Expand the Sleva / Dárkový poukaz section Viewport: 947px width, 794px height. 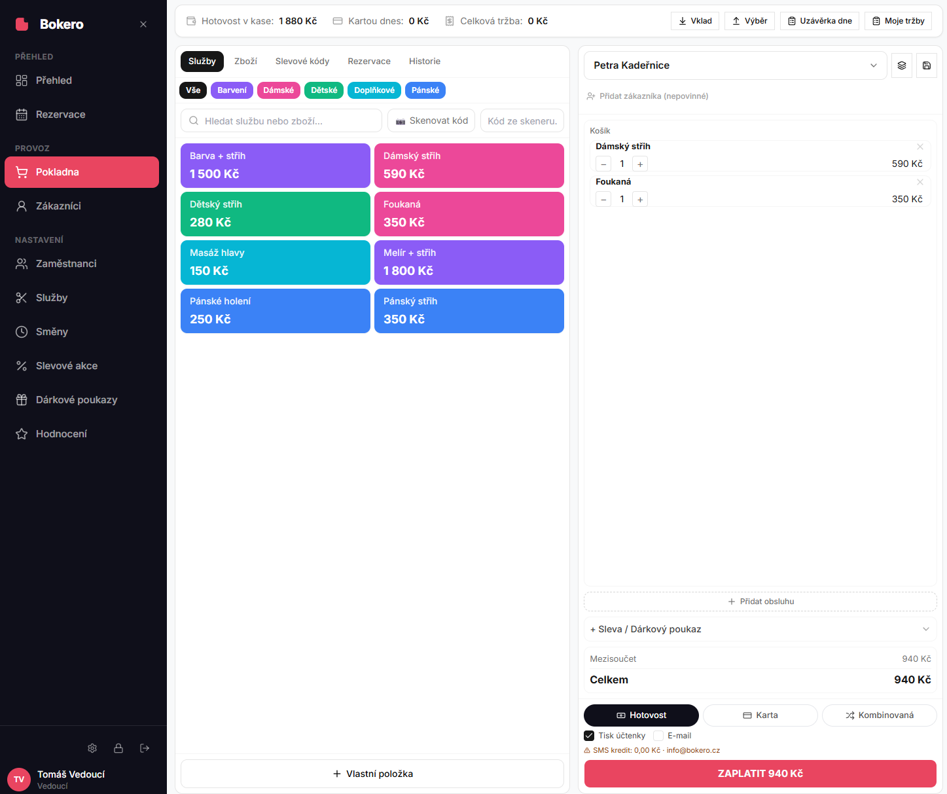760,629
